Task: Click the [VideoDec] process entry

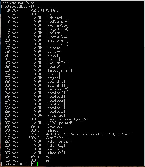Action: [55, 149]
